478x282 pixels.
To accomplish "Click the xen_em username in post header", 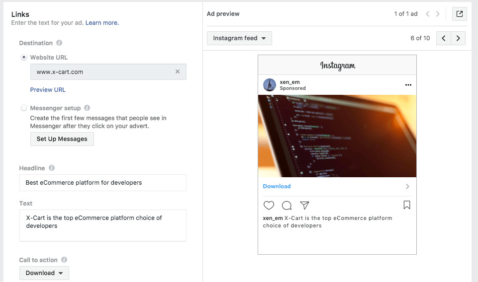I will click(289, 82).
